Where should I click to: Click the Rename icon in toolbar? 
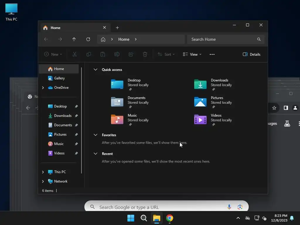click(x=117, y=54)
